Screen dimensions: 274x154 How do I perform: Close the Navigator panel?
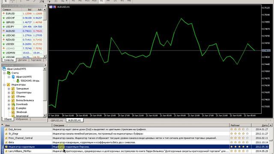point(45,65)
